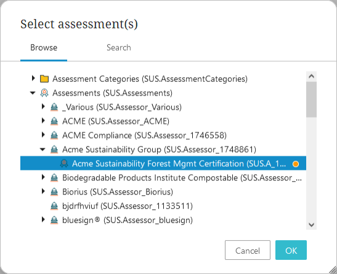This screenshot has height=274, width=337.
Task: Switch to the Search tab
Action: (119, 47)
